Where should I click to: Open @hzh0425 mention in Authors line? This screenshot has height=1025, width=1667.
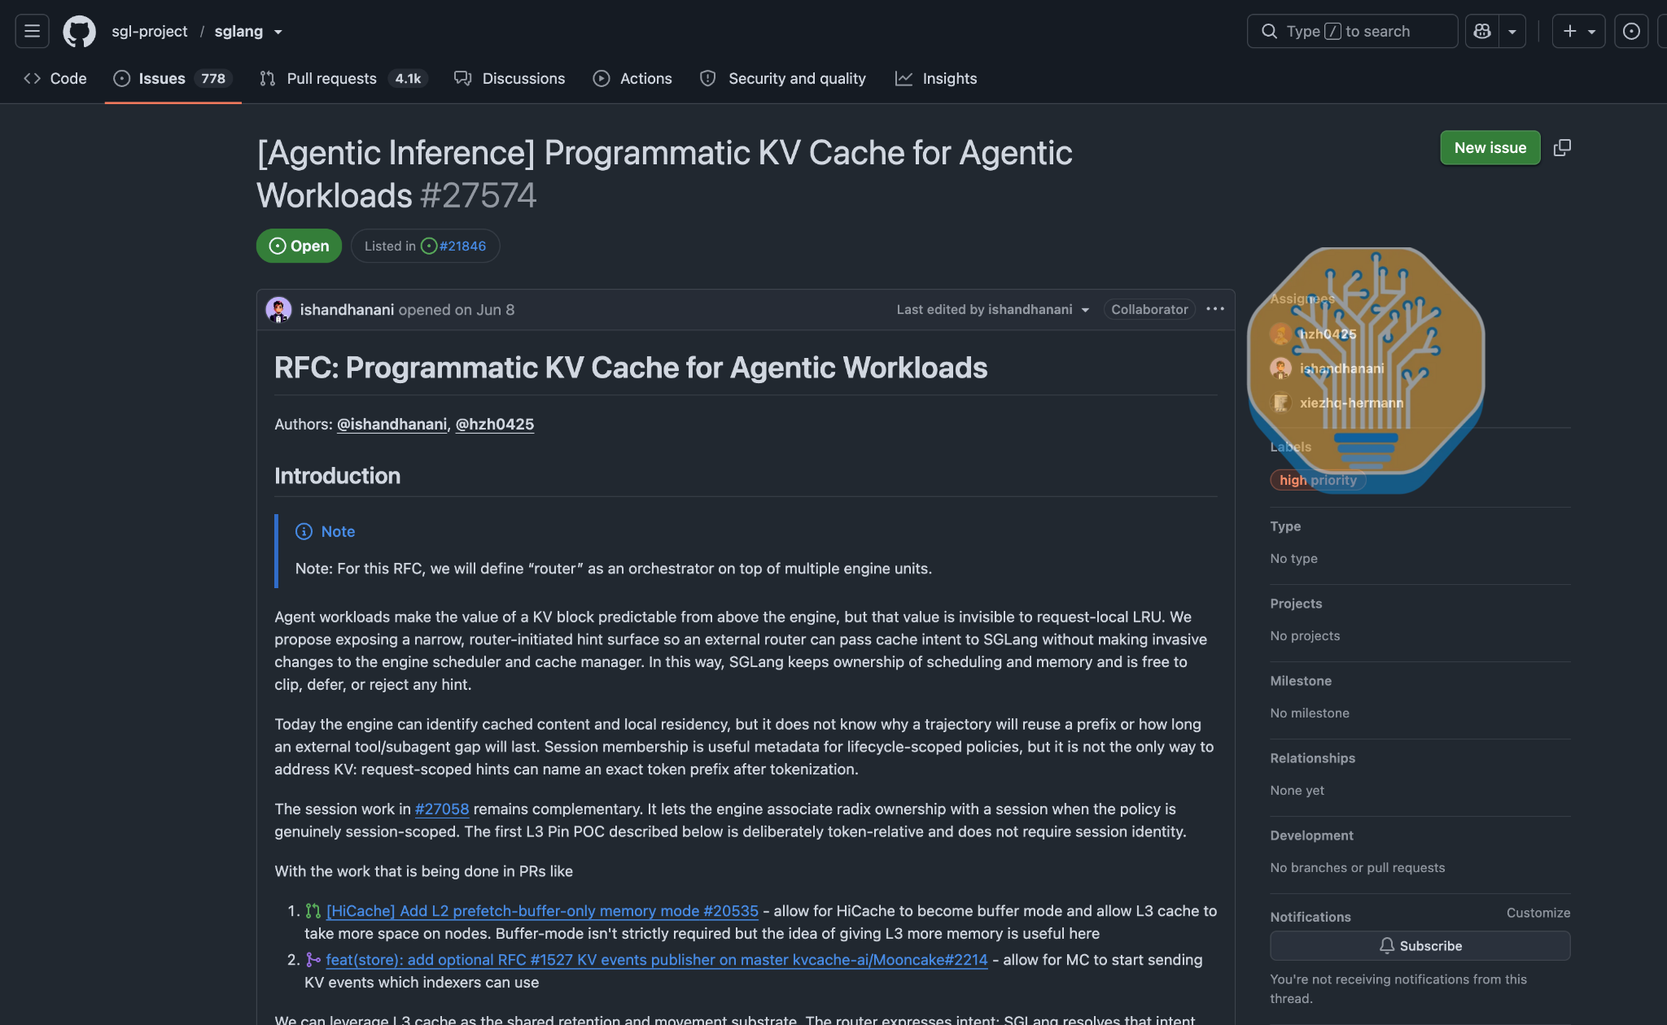[495, 424]
